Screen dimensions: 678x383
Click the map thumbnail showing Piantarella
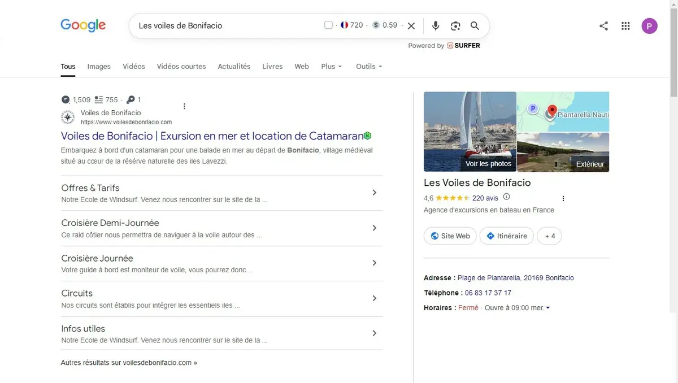(x=563, y=111)
